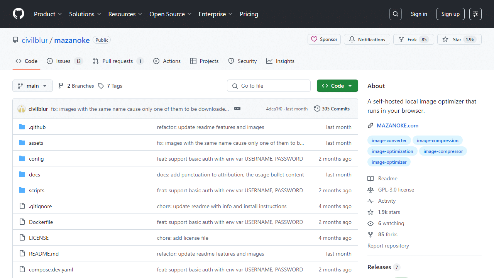494x278 pixels.
Task: Click the pulse icon next to Activity
Action: [370, 201]
